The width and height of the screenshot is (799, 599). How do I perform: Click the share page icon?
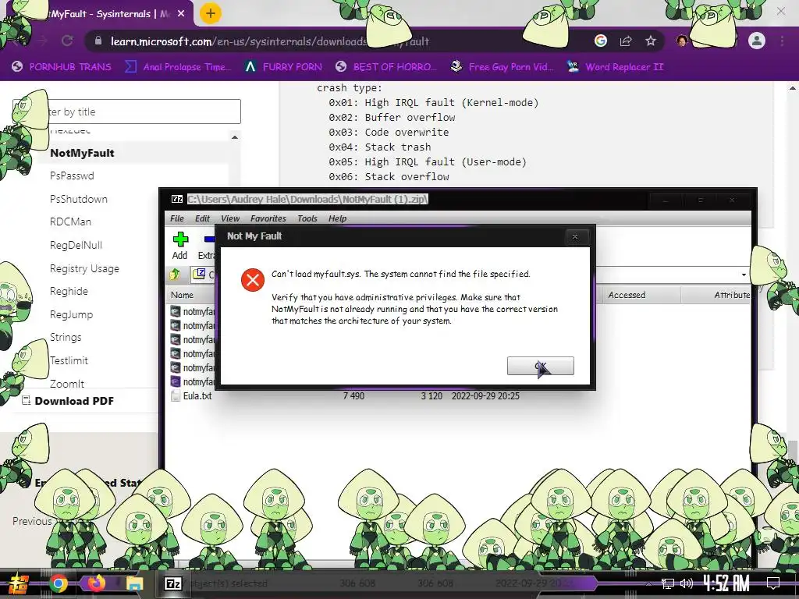[626, 41]
